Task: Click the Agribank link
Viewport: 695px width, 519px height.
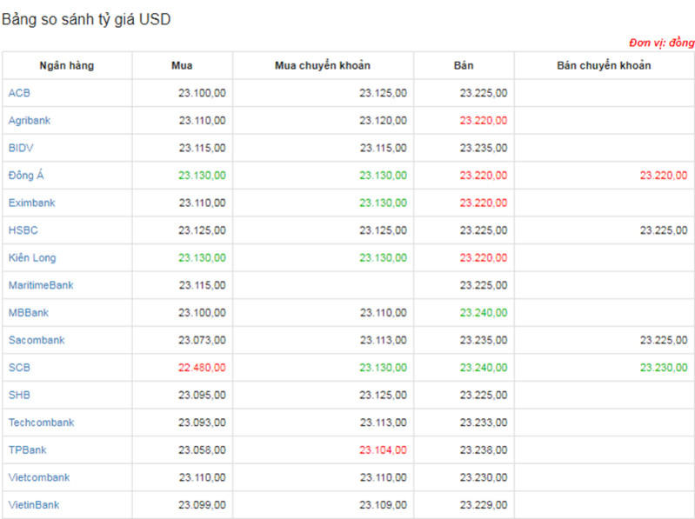Action: coord(30,121)
